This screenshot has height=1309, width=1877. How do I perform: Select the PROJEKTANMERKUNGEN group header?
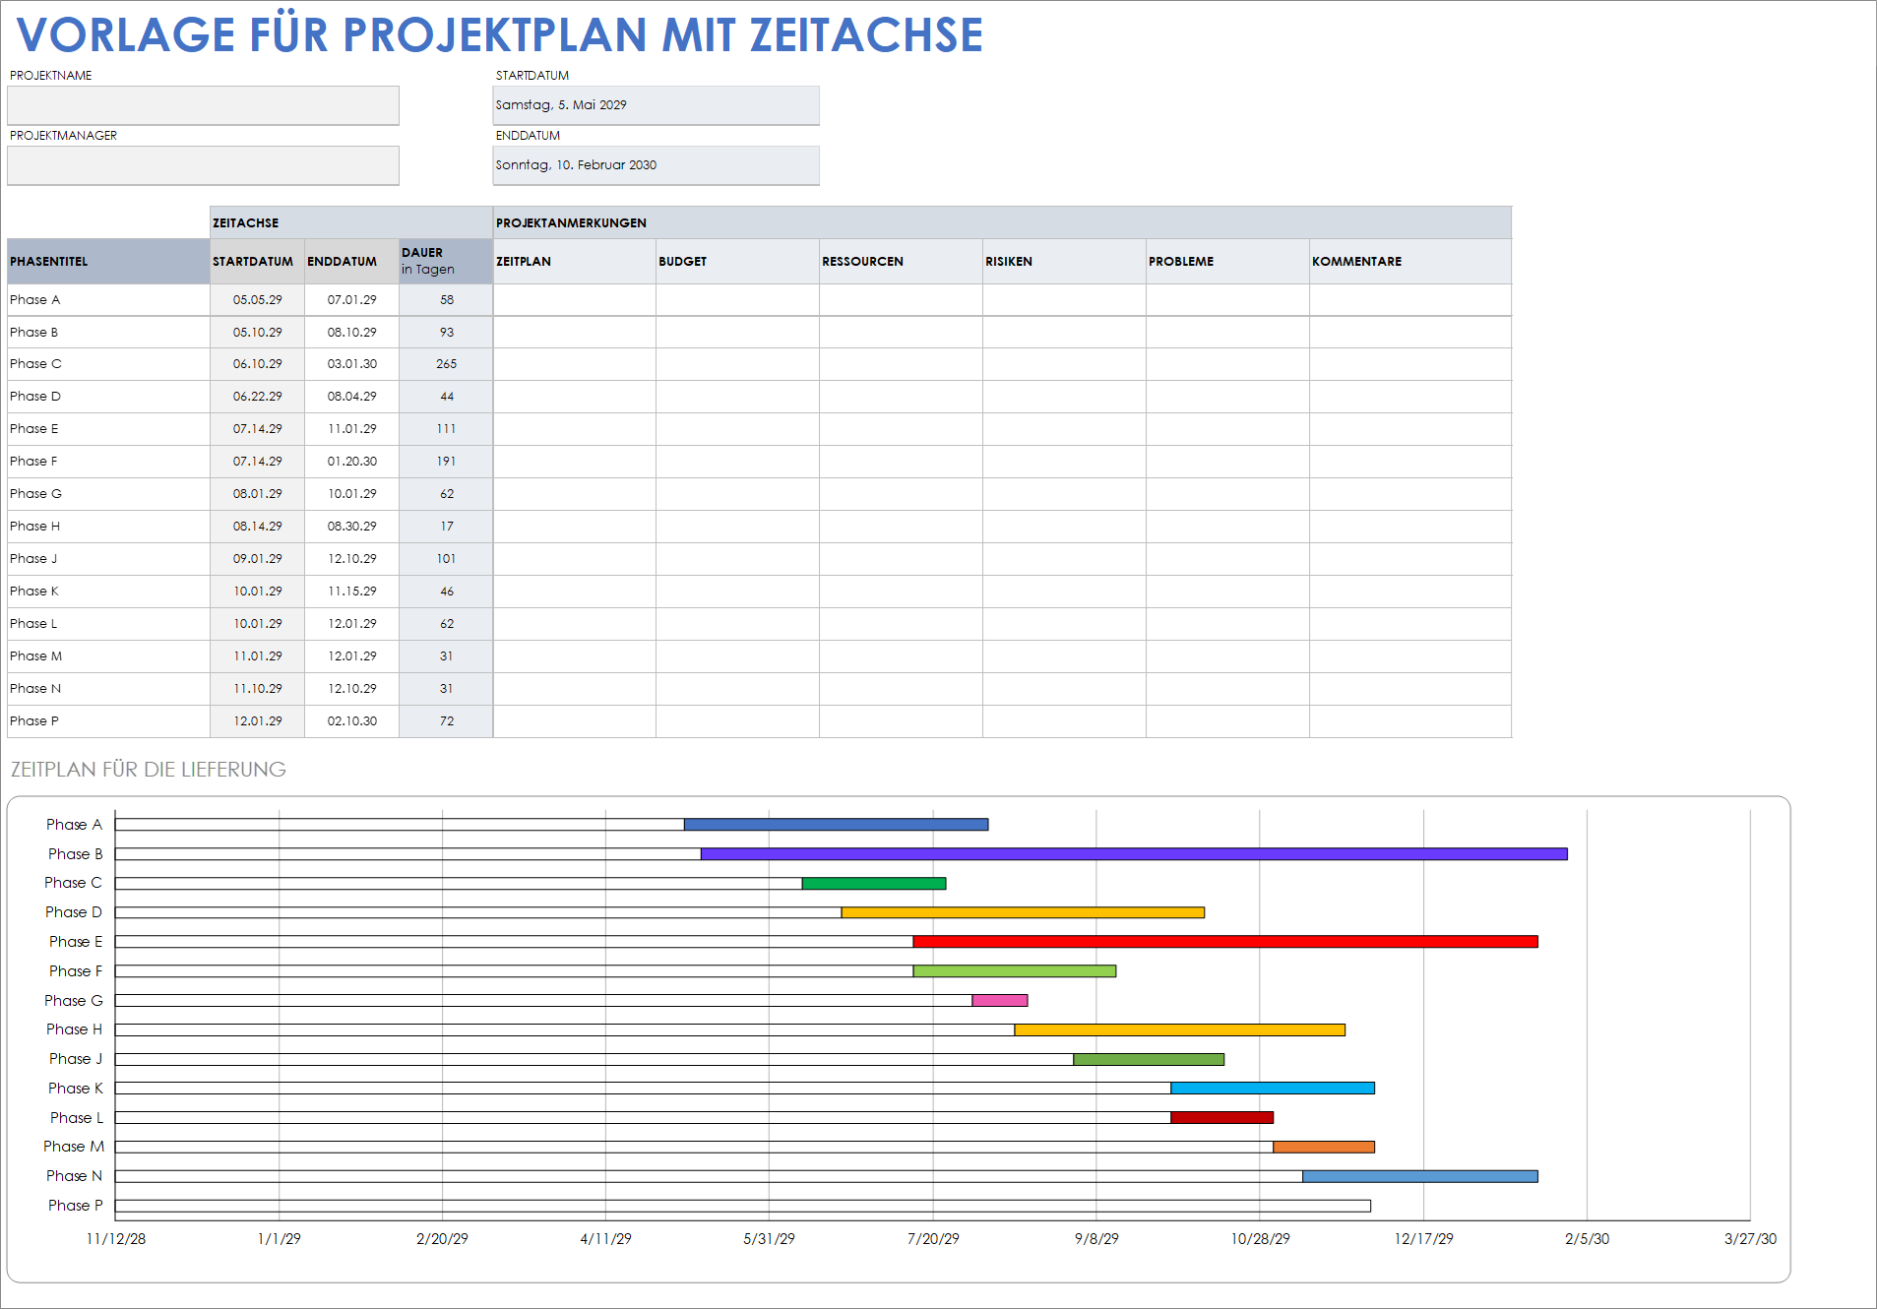point(1002,223)
